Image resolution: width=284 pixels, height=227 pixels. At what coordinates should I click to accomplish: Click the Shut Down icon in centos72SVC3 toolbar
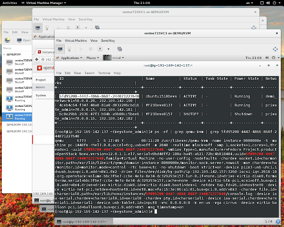[x=100, y=49]
